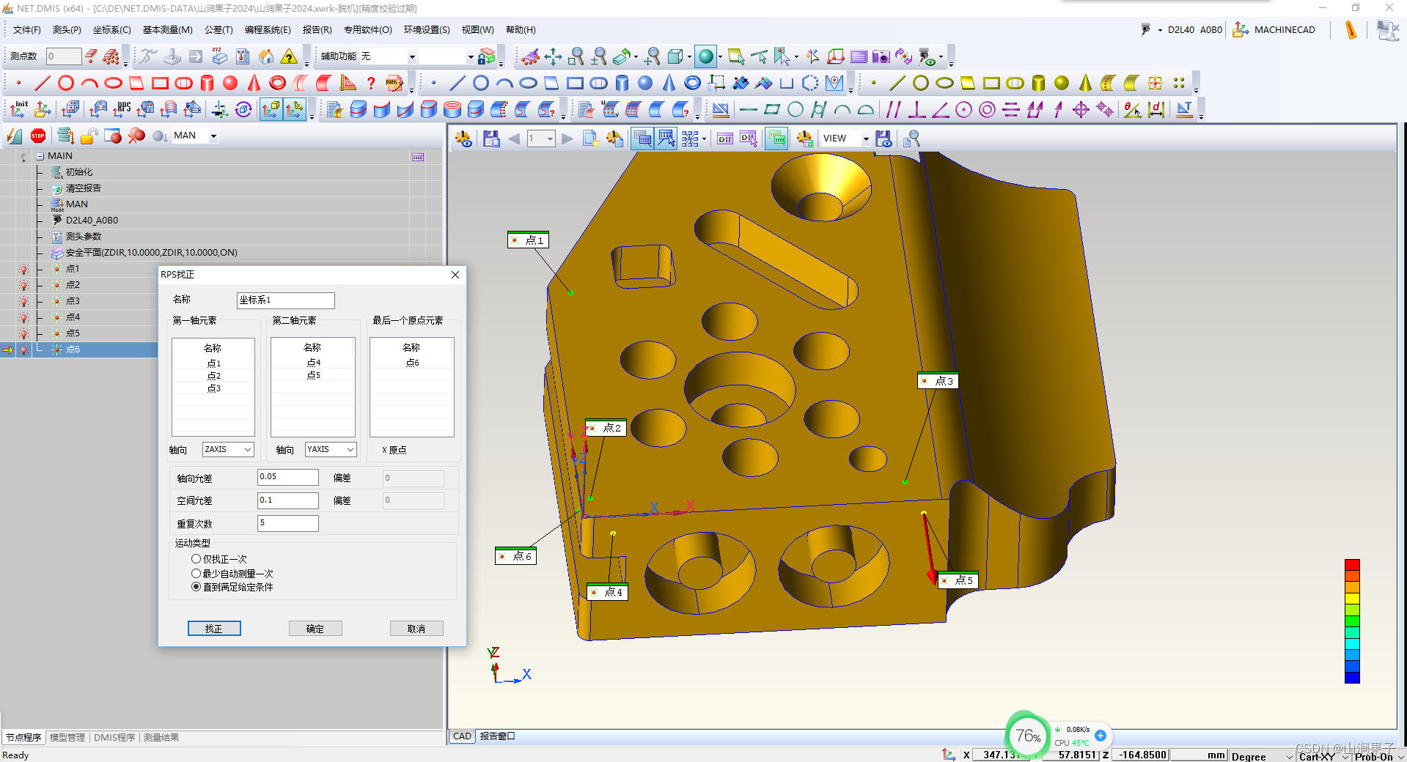This screenshot has height=762, width=1407.
Task: Open the YAXIS axis direction dropdown
Action: (x=350, y=449)
